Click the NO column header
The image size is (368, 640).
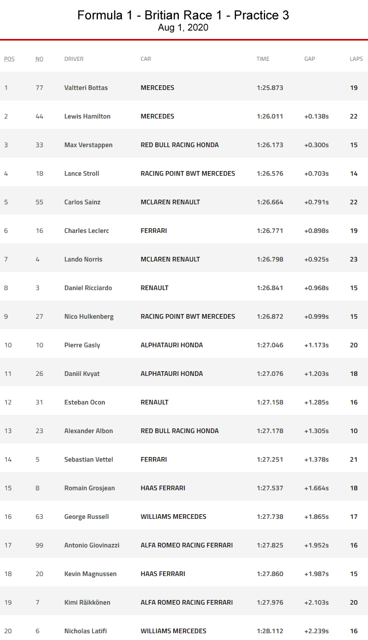click(x=40, y=59)
